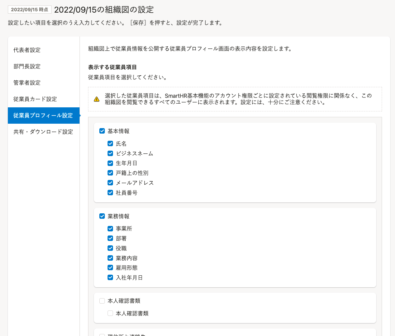Toggle off the 生年月日 checkbox
This screenshot has width=395, height=336.
pos(110,163)
